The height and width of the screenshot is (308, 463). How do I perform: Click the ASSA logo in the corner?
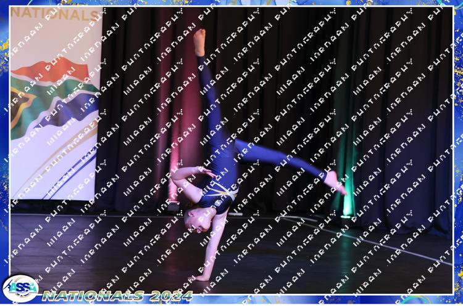pyautogui.click(x=20, y=288)
